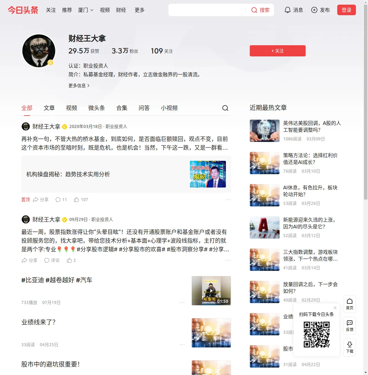
Task: Expand the 厦门 city dropdown
Action: click(x=86, y=10)
